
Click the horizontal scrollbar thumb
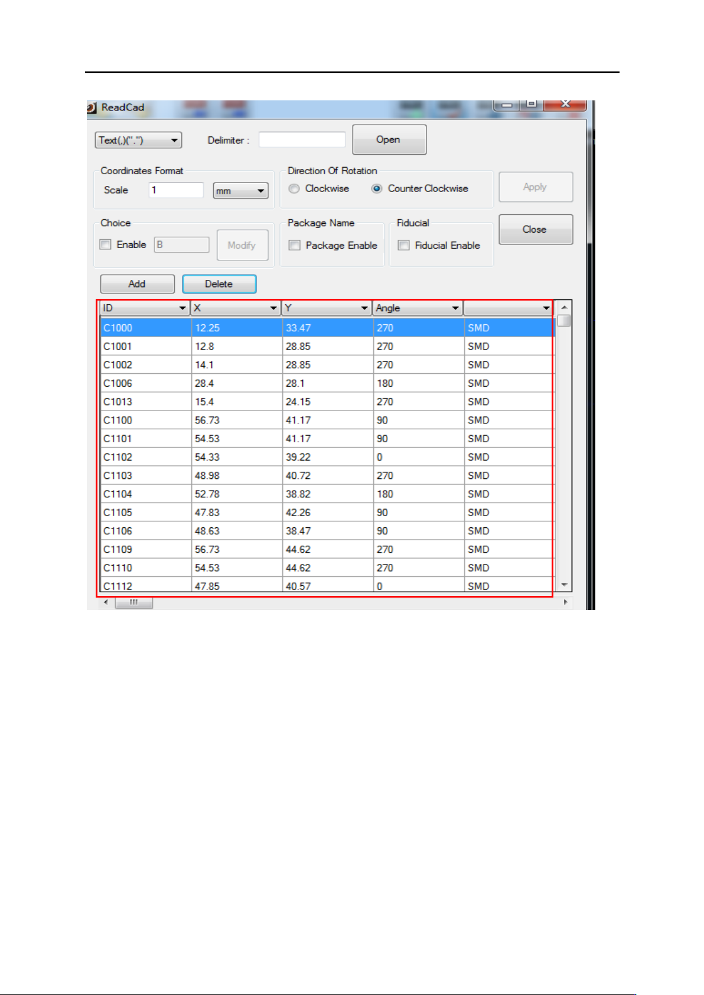pyautogui.click(x=133, y=602)
